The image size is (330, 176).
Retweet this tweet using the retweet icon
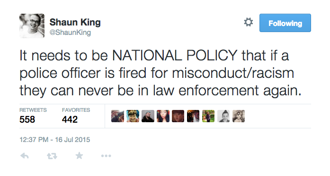tap(52, 156)
